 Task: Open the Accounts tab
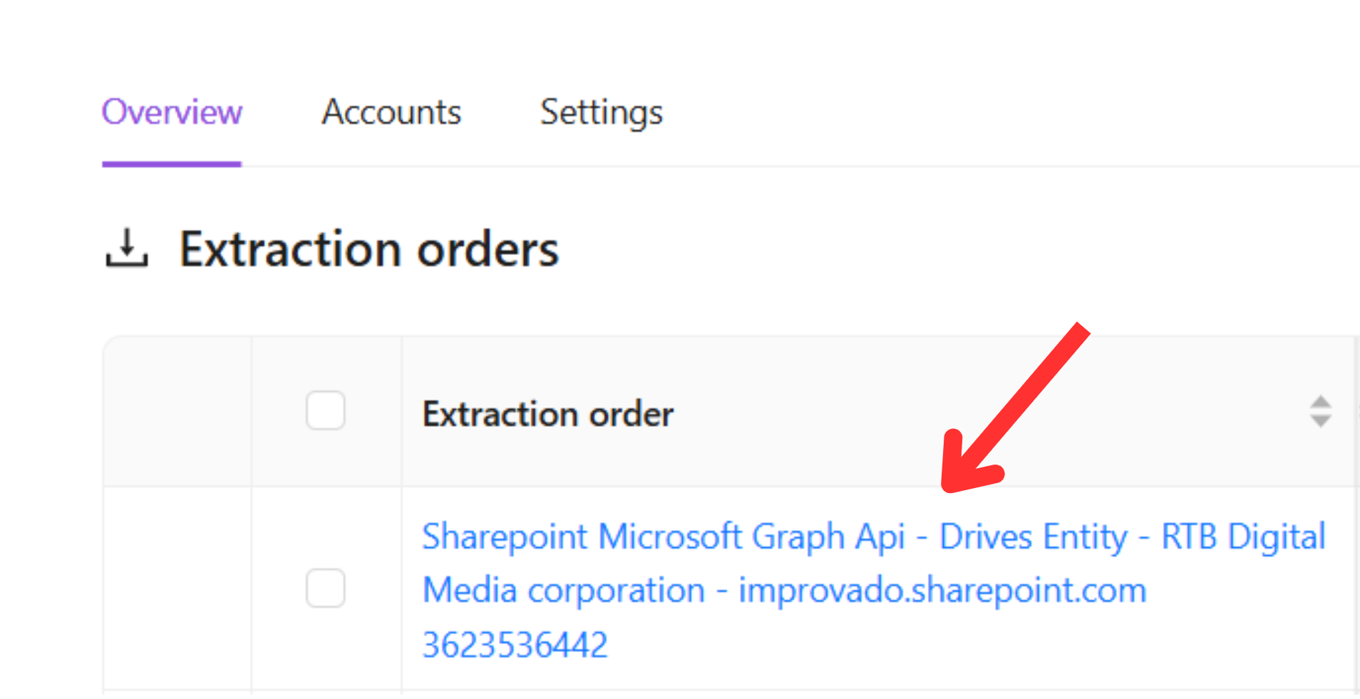pyautogui.click(x=391, y=112)
